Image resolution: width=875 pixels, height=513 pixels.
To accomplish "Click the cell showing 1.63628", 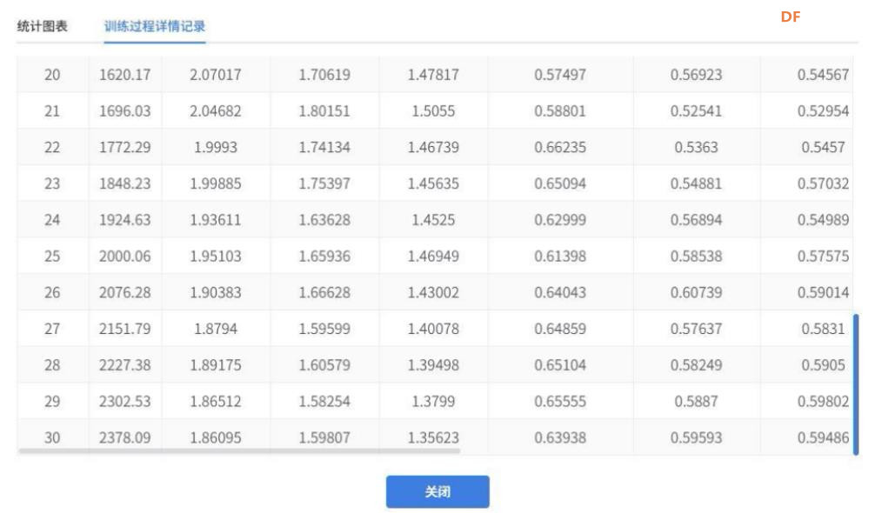I will click(324, 220).
